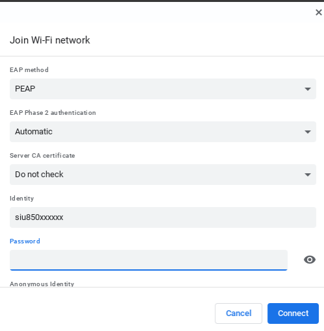The width and height of the screenshot is (324, 331).
Task: Click the arrow beside Automatic
Action: pos(308,132)
